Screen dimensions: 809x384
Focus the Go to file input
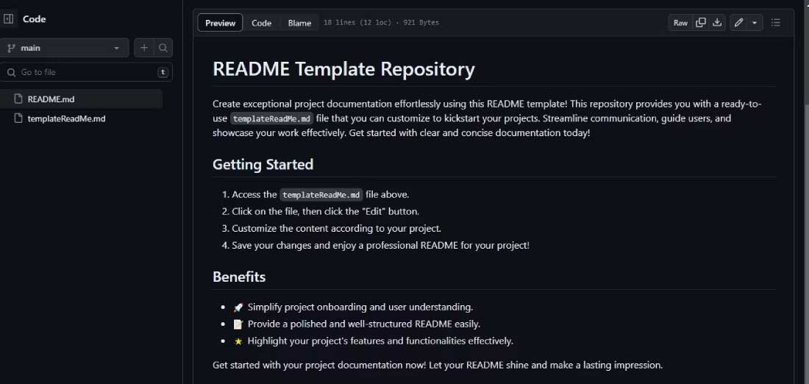click(x=86, y=72)
